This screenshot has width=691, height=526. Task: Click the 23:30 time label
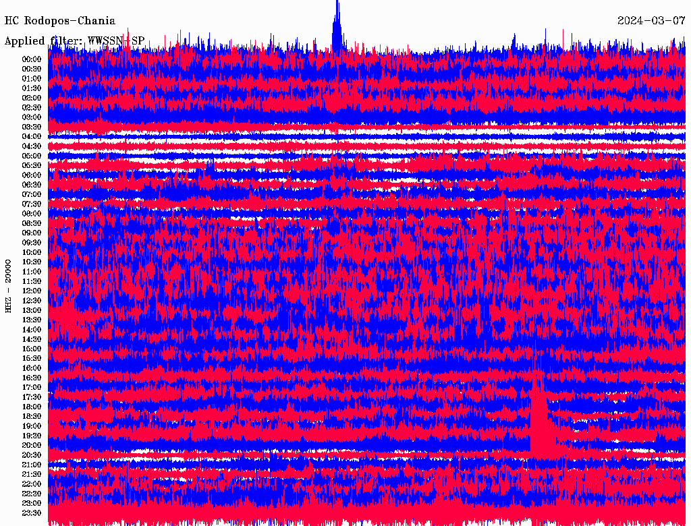pyautogui.click(x=32, y=513)
